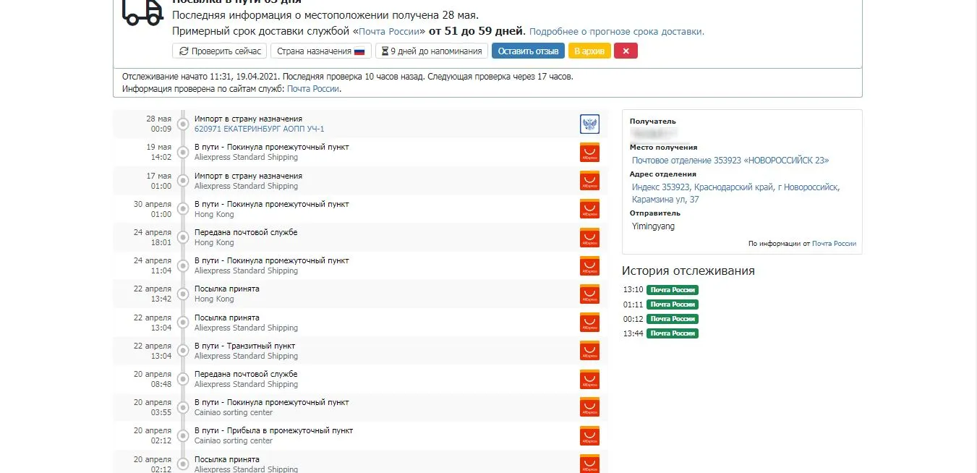
Task: Open Подробнее о прогнозе срока доставки link
Action: point(616,31)
